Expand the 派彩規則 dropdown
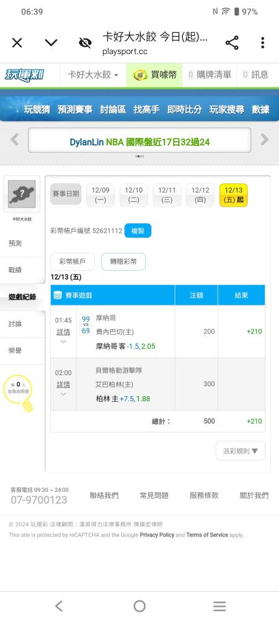The width and height of the screenshot is (279, 621). tap(241, 451)
